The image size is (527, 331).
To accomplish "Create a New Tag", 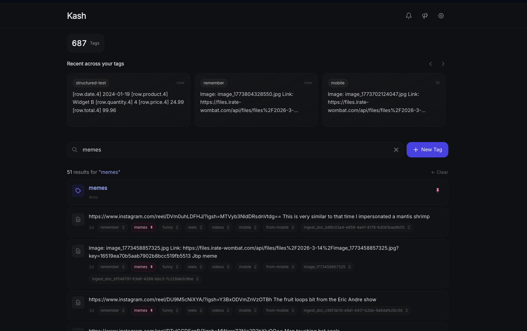I will click(427, 149).
